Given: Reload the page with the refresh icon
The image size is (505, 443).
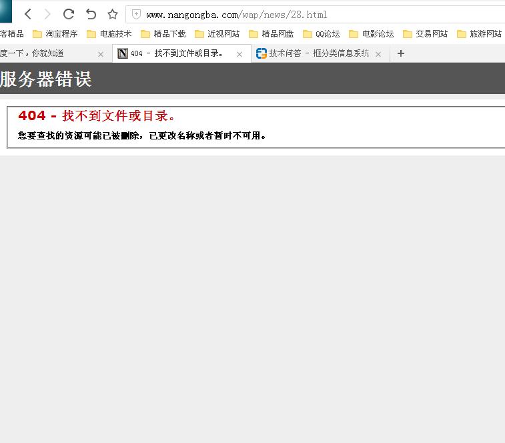Looking at the screenshot, I should click(x=68, y=14).
